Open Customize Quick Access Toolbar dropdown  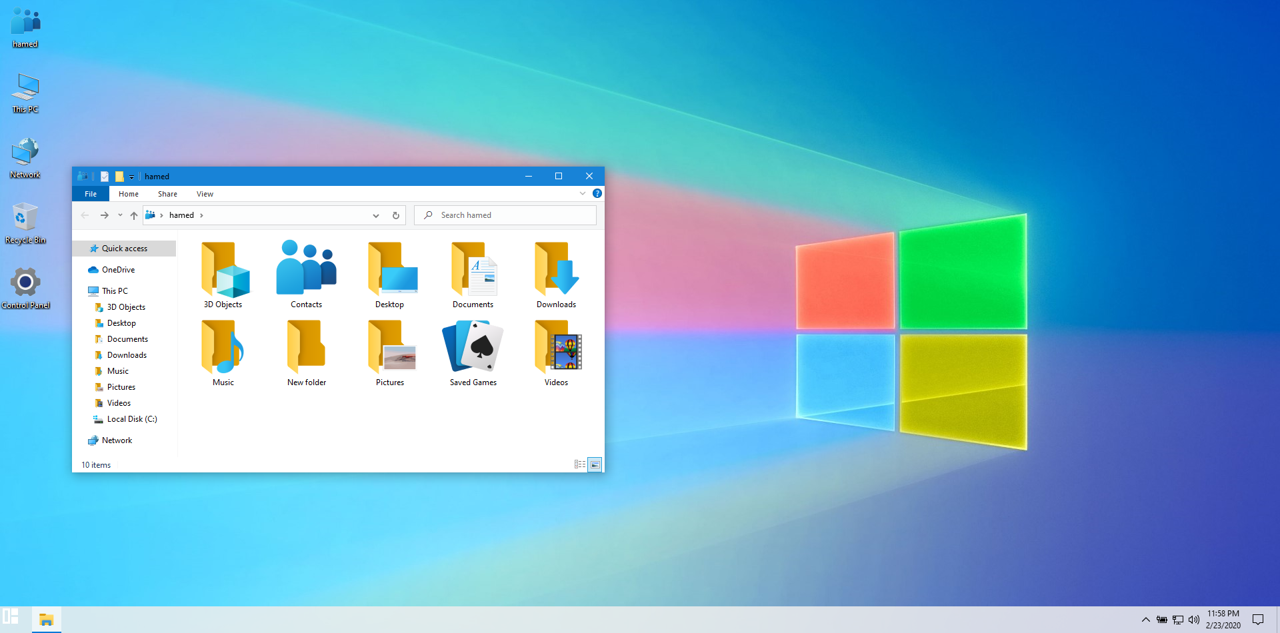[x=132, y=177]
